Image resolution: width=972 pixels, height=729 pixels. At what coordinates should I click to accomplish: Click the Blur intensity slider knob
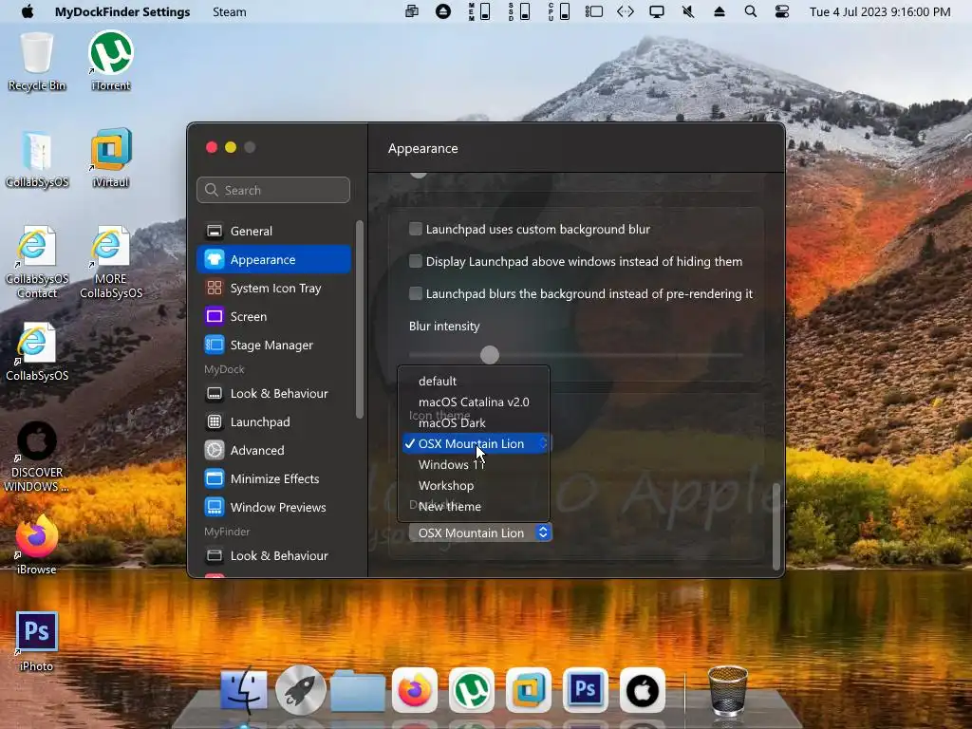click(490, 355)
